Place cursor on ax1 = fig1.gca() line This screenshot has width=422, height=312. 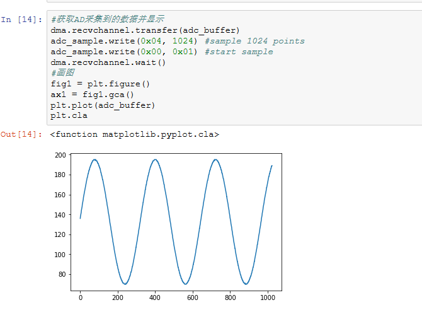92,95
